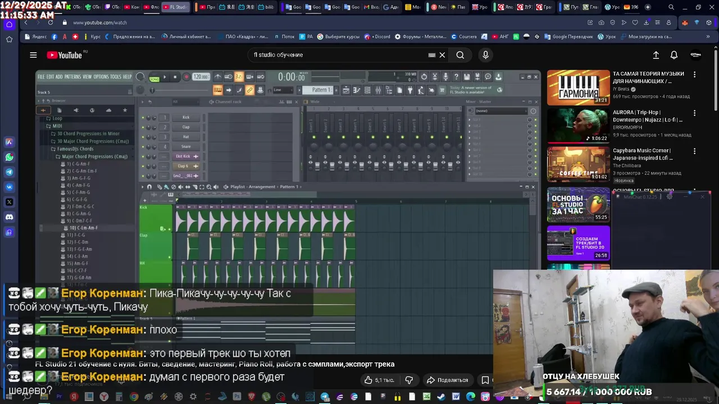The height and width of the screenshot is (404, 719).
Task: Start voice search with the microphone icon
Action: click(x=486, y=55)
